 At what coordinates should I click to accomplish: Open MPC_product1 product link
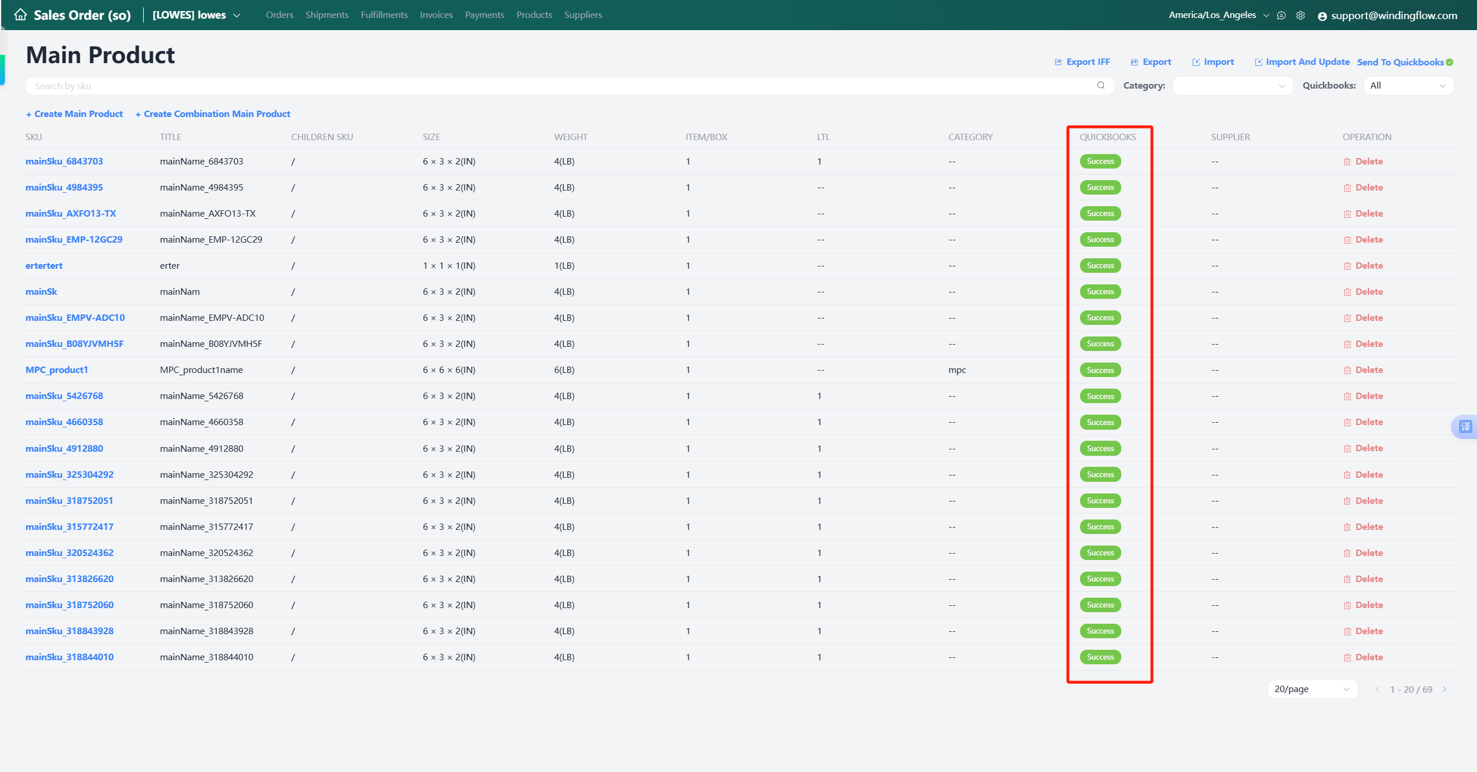pyautogui.click(x=57, y=370)
